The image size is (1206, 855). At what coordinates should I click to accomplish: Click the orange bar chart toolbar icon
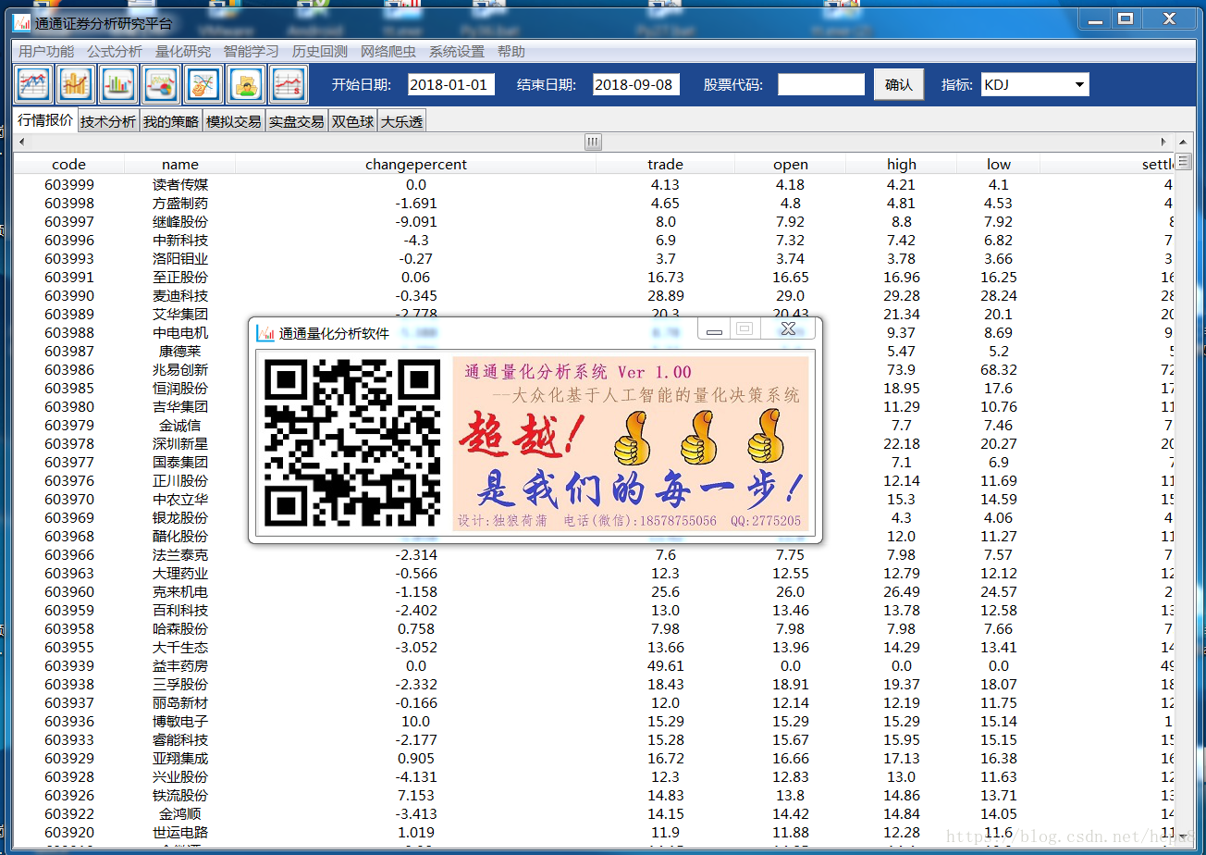[76, 85]
